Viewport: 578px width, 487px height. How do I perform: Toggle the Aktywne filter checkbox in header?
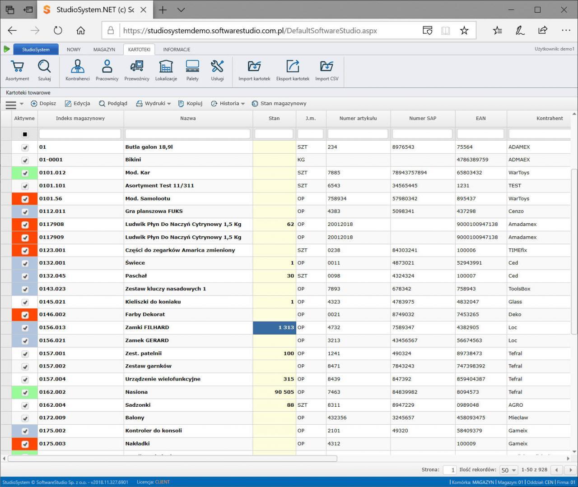coord(25,134)
